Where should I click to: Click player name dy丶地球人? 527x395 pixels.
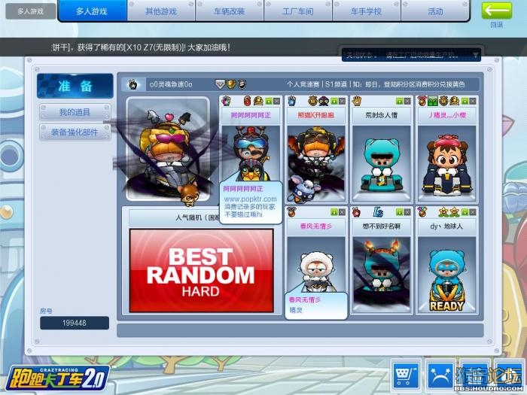446,226
